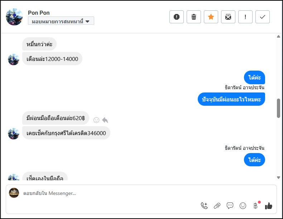React to the 620฿ message with the smiley icon
Viewport: 283px width, 219px height.
pyautogui.click(x=96, y=120)
